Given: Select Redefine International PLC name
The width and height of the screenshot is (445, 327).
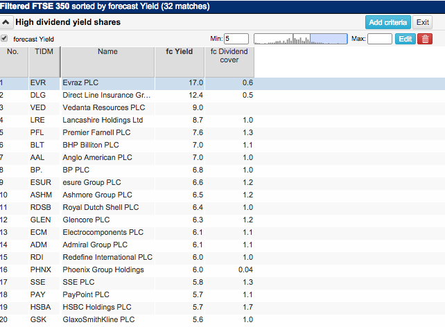Looking at the screenshot, I should (107, 258).
